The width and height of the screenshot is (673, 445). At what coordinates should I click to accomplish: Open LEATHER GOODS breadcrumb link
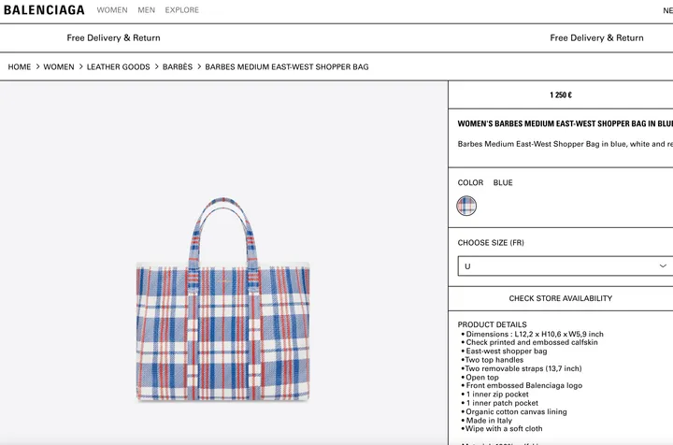[x=119, y=67]
